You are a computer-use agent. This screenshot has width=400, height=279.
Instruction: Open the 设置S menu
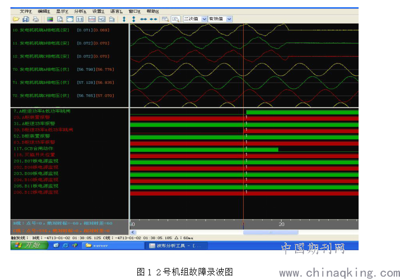(x=98, y=11)
